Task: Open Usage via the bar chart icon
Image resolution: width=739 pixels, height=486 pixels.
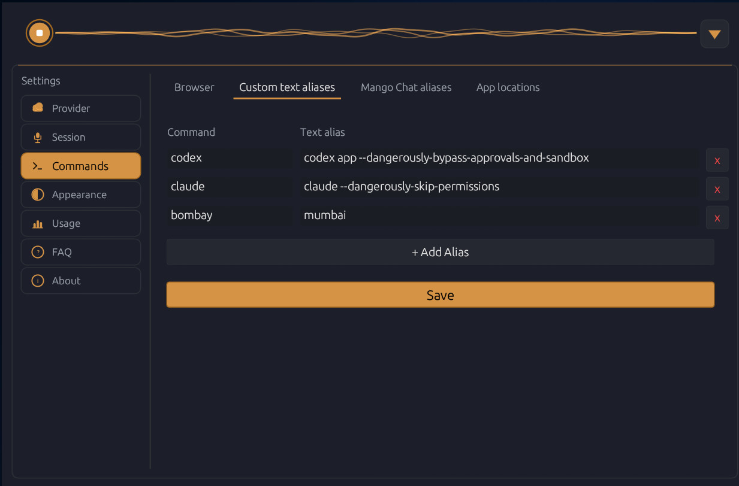Action: (38, 223)
